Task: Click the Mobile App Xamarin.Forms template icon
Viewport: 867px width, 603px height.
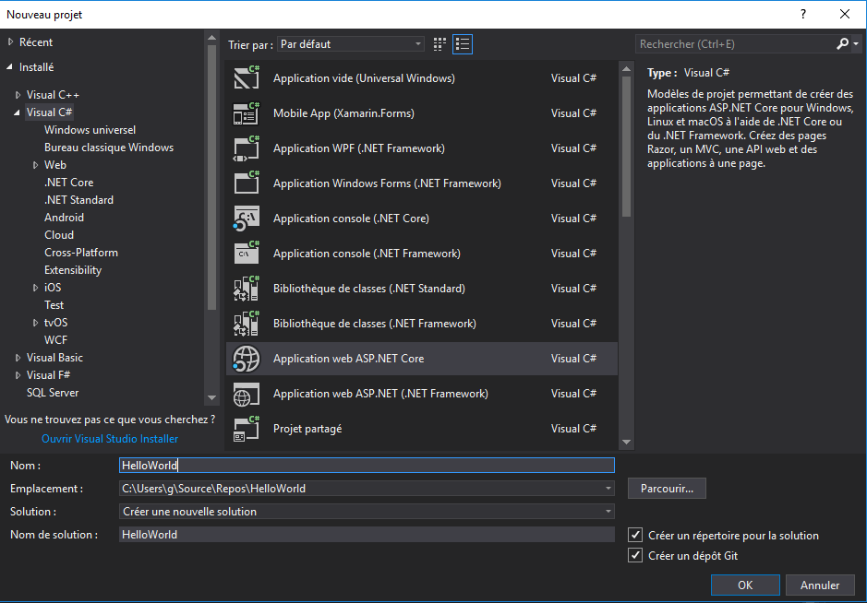Action: click(247, 113)
